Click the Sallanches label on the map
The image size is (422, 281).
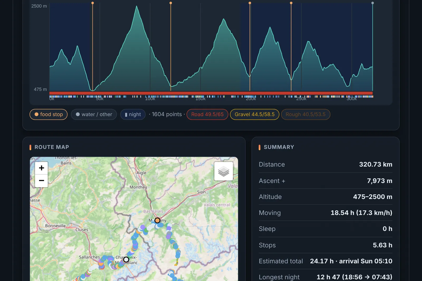click(89, 257)
